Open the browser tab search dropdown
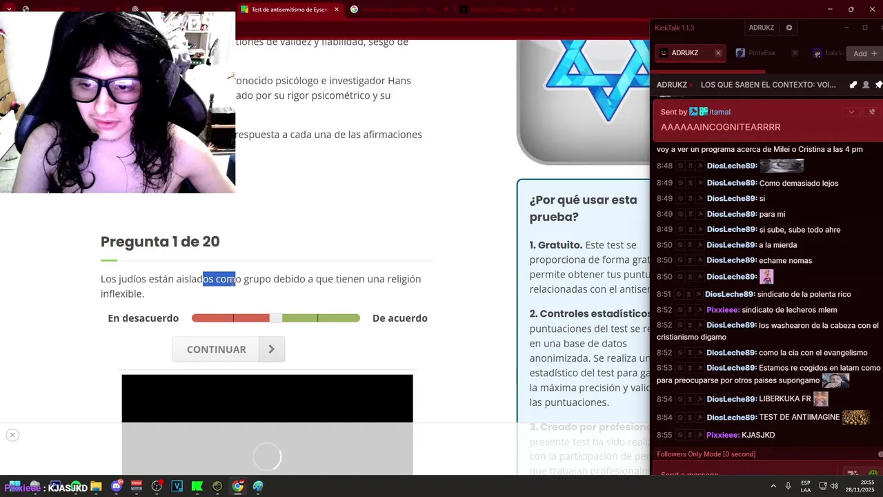Image resolution: width=883 pixels, height=497 pixels. tap(9, 10)
